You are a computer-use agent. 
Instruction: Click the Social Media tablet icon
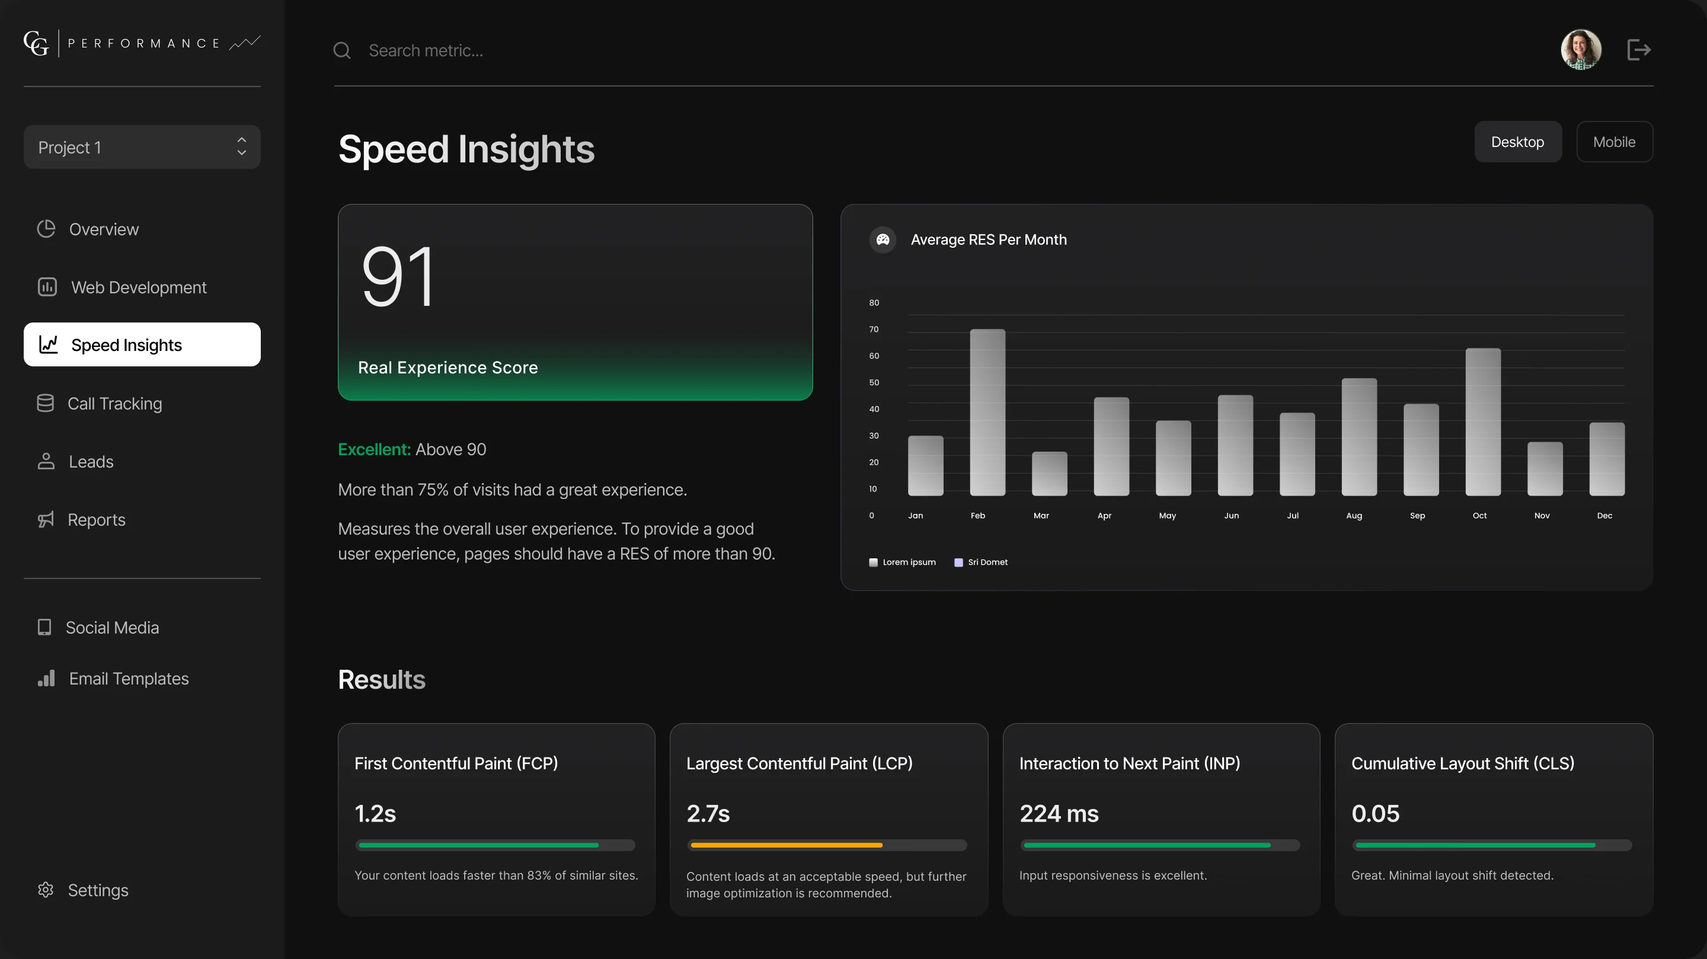point(44,627)
